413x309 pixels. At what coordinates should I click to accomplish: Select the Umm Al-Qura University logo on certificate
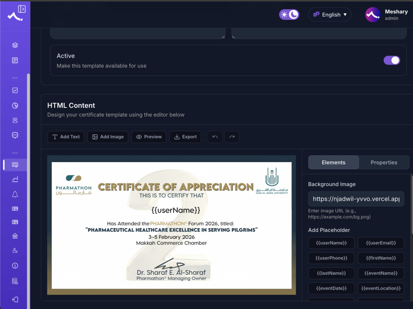(x=272, y=181)
